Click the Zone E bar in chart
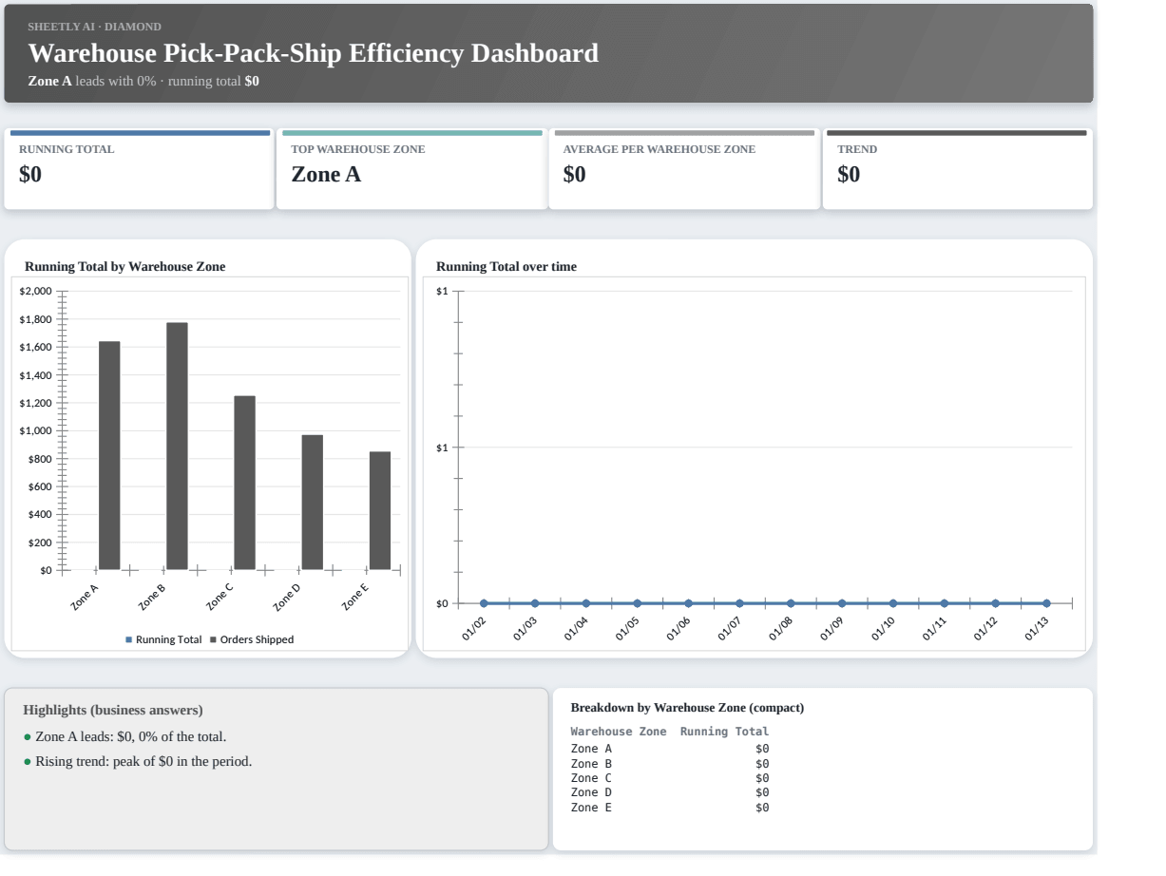This screenshot has width=1166, height=876. pyautogui.click(x=380, y=510)
